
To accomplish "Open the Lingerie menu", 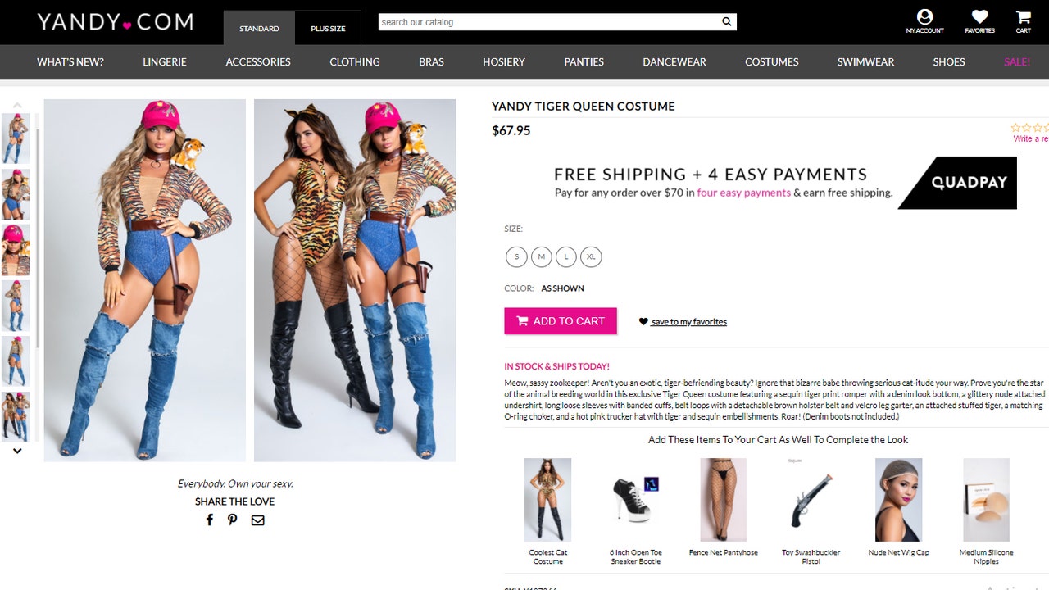I will point(165,61).
